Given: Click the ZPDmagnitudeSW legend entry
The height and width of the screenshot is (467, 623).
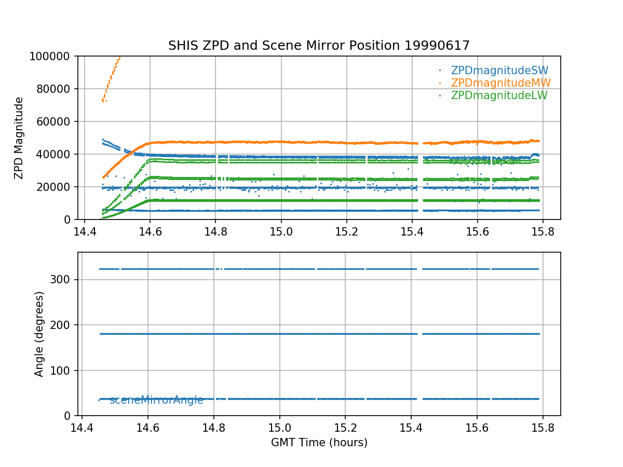Looking at the screenshot, I should [499, 71].
